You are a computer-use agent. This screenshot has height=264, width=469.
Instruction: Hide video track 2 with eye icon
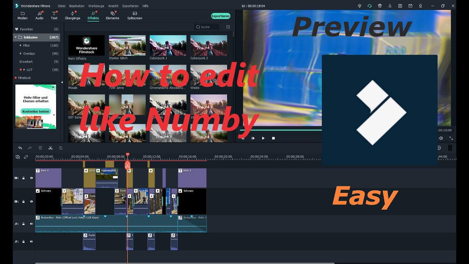click(x=32, y=178)
